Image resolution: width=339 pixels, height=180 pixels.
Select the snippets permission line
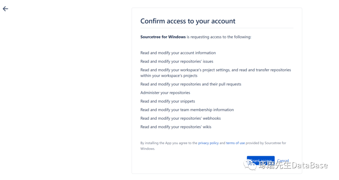168,101
